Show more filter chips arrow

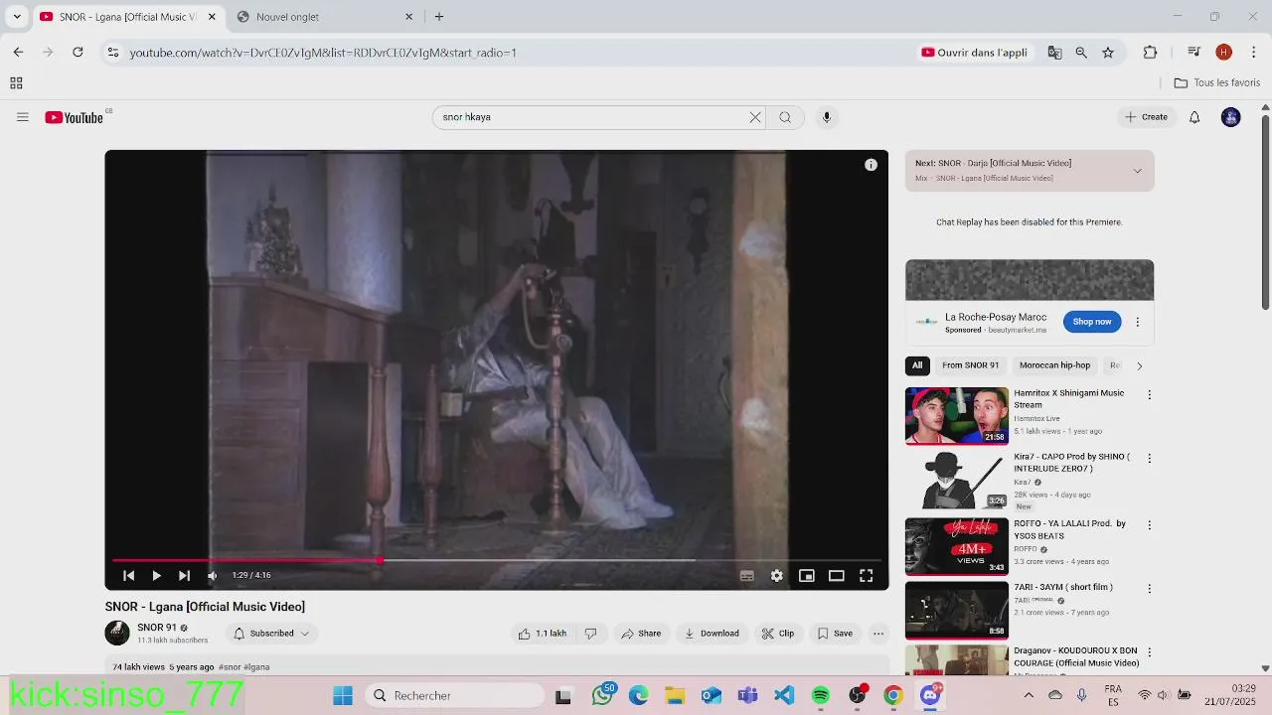click(1139, 365)
